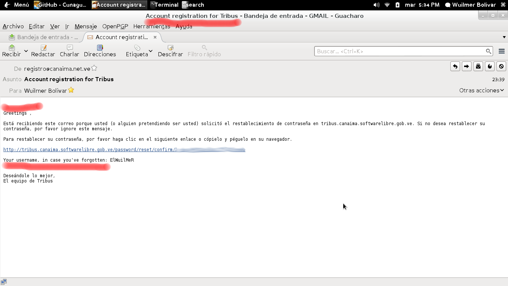Click the Recibir (get mail) toolbar icon
This screenshot has width=508, height=286.
(12, 48)
